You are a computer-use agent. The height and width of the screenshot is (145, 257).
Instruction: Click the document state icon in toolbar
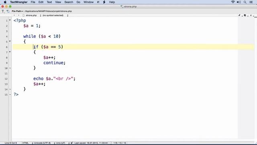pos(8,11)
